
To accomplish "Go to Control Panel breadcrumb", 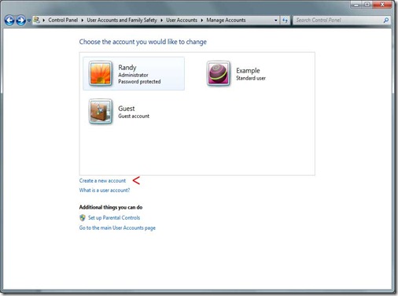I will point(63,20).
